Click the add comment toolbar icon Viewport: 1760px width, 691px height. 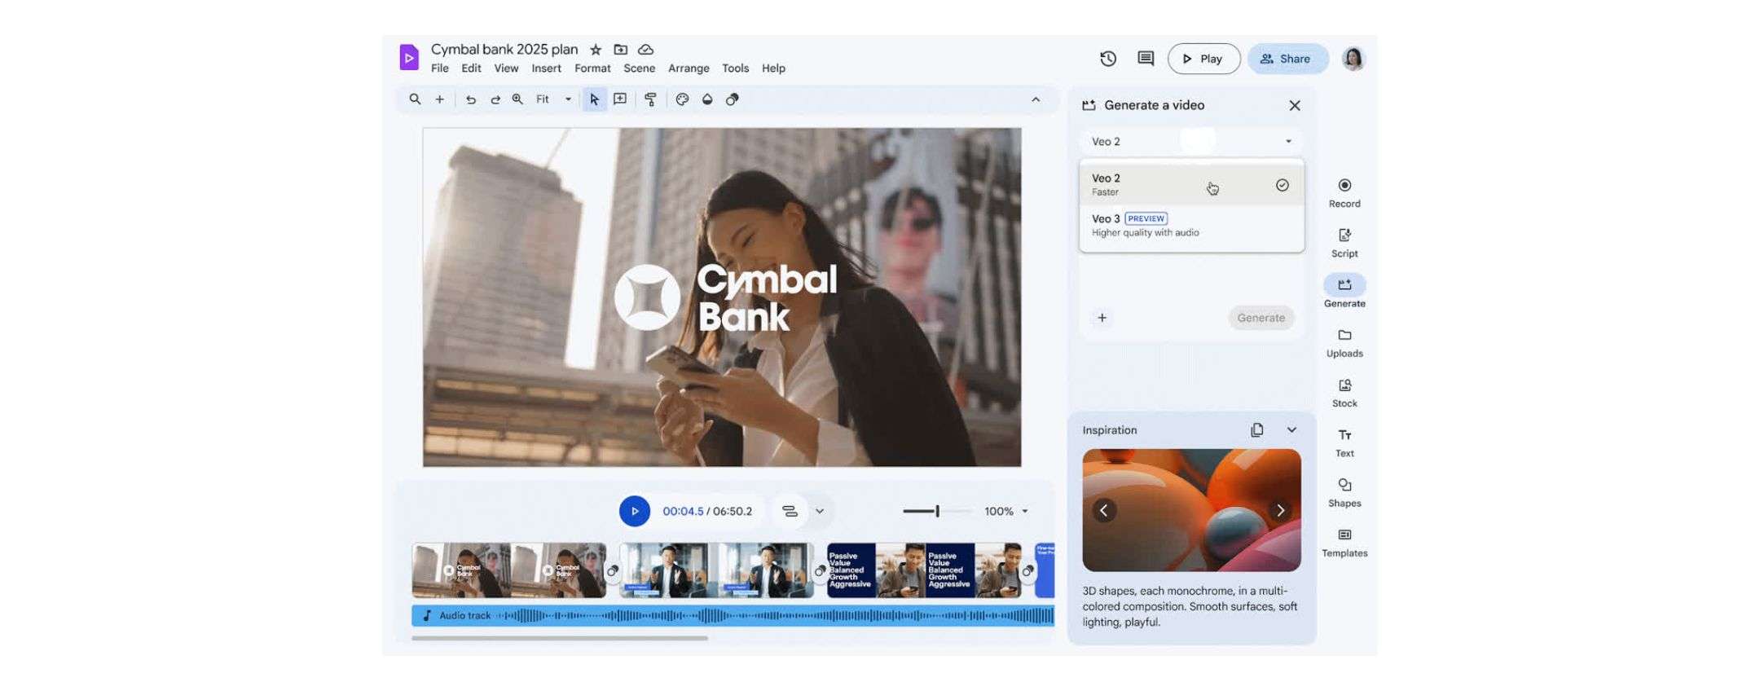(620, 99)
